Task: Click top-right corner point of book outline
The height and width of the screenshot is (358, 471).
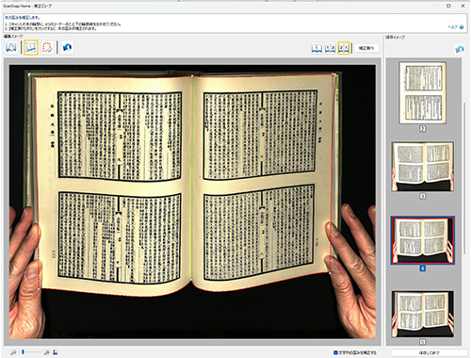Action: click(333, 74)
